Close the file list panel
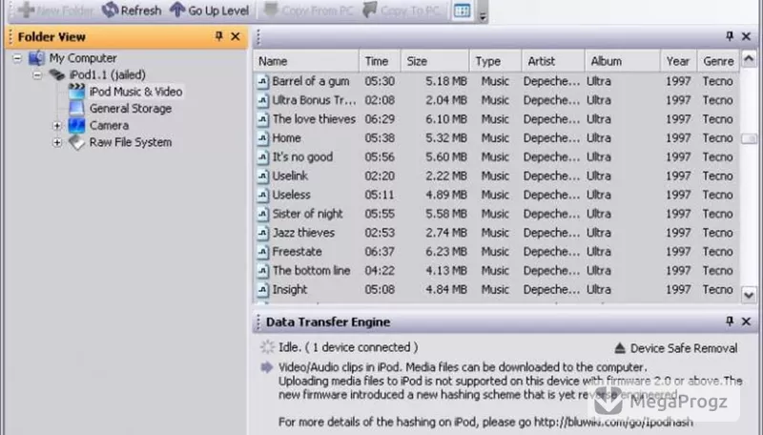The height and width of the screenshot is (435, 763). tap(746, 36)
